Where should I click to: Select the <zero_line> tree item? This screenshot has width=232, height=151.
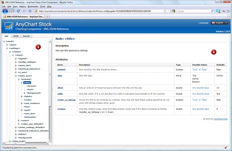click(30, 114)
